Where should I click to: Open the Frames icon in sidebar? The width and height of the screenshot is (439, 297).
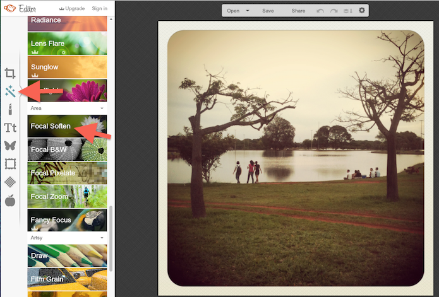click(x=10, y=164)
